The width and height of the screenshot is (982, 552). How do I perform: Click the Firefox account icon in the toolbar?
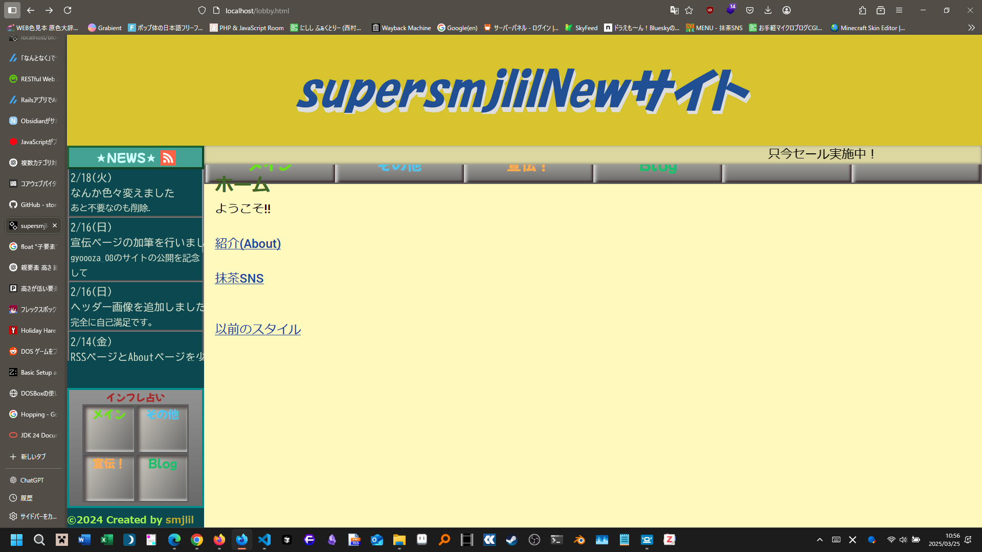coord(787,10)
